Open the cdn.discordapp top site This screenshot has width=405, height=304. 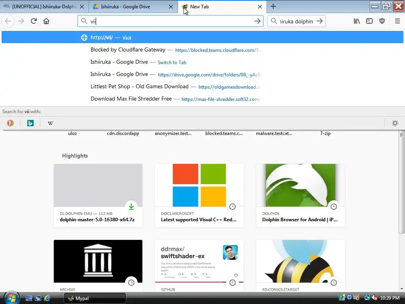tap(123, 133)
